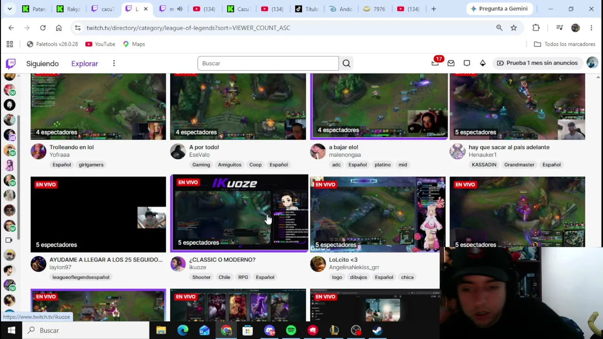
Task: Open Chrome apps grid in bookmarks bar
Action: click(x=9, y=44)
